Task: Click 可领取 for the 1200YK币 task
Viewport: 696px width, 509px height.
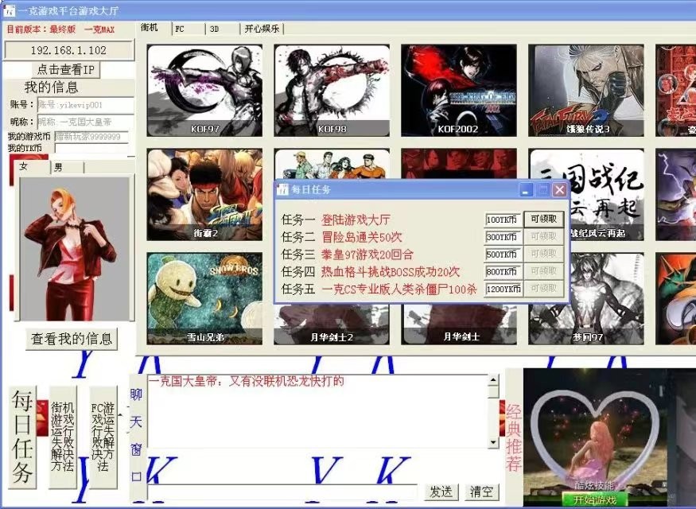Action: tap(544, 289)
